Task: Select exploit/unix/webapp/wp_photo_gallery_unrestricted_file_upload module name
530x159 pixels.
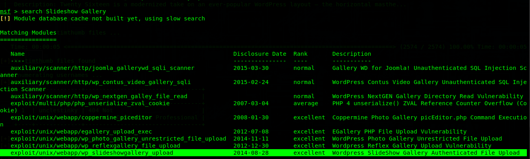Action: tap(118, 139)
